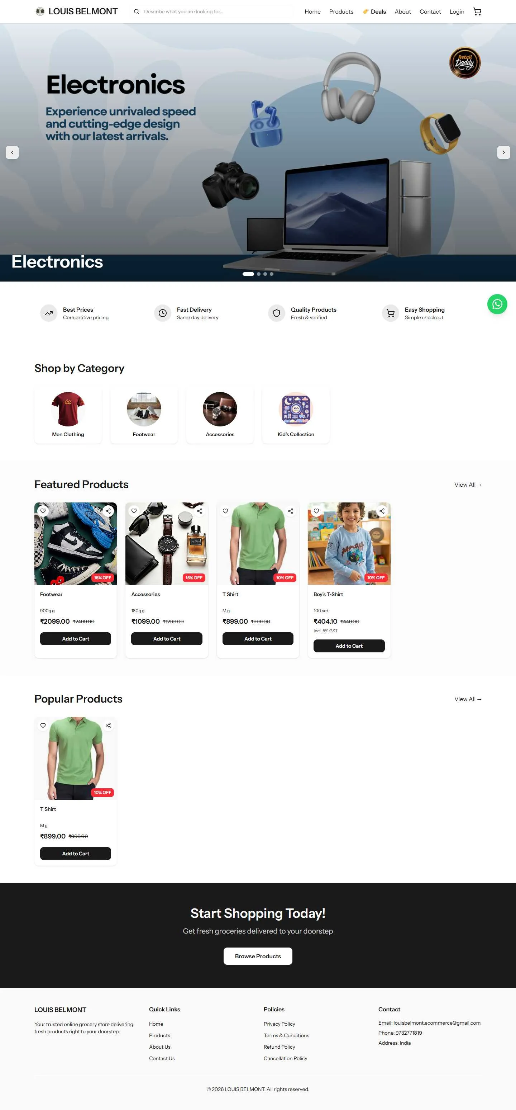Share the Popular Products T Shirt
This screenshot has width=516, height=1110.
[x=109, y=725]
